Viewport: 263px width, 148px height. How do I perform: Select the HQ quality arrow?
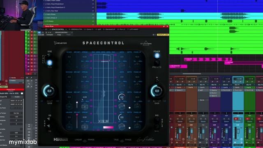click(x=48, y=126)
